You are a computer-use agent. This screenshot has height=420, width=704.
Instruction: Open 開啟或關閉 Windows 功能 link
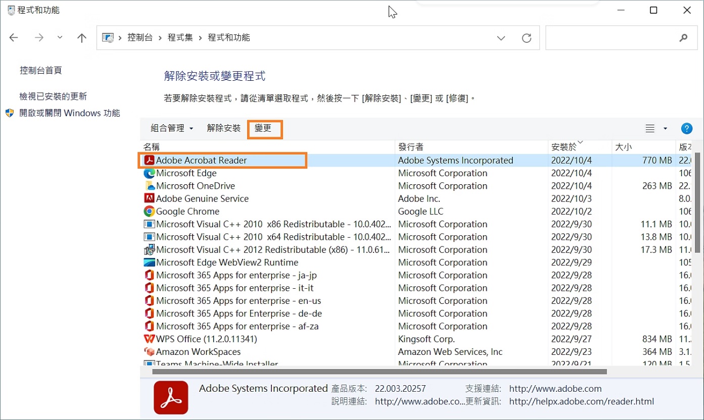[x=70, y=113]
